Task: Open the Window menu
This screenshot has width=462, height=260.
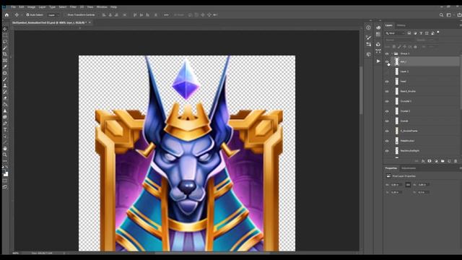Action: point(102,6)
